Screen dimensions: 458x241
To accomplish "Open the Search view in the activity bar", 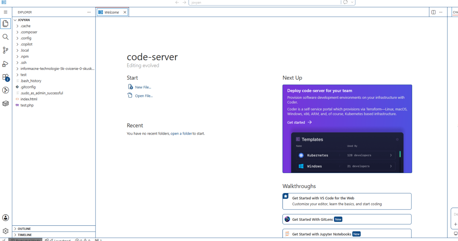I will pos(5,37).
